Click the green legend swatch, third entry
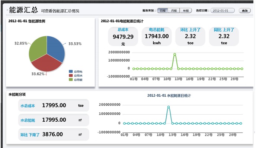256x148 pixels. (71, 80)
